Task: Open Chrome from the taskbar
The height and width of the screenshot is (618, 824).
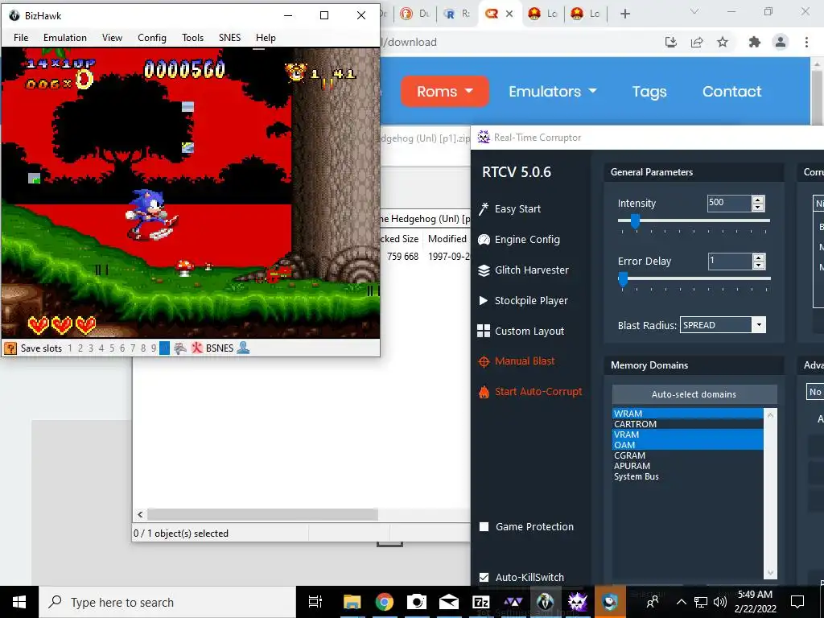Action: pyautogui.click(x=385, y=602)
